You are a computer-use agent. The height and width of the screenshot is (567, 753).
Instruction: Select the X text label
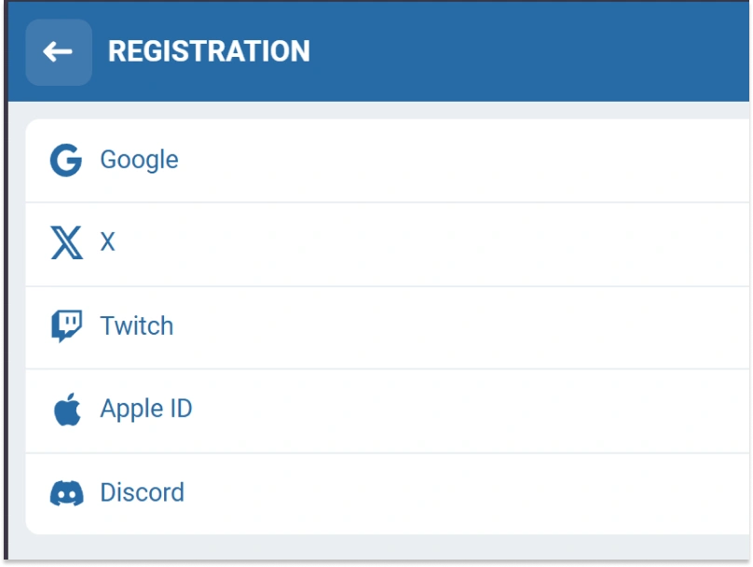coord(107,242)
